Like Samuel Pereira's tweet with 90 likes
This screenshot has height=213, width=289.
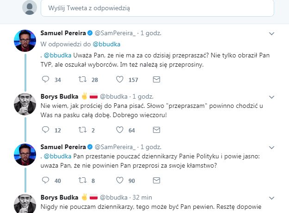point(120,181)
